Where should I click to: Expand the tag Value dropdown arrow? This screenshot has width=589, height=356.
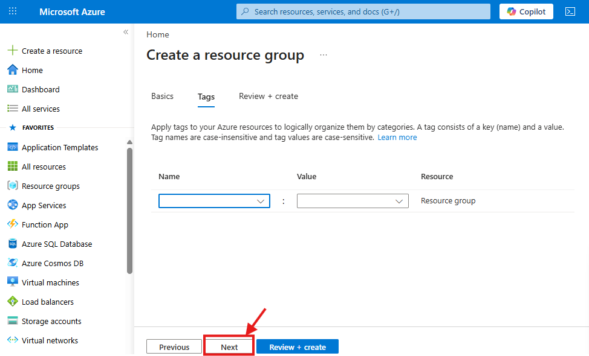click(x=399, y=202)
